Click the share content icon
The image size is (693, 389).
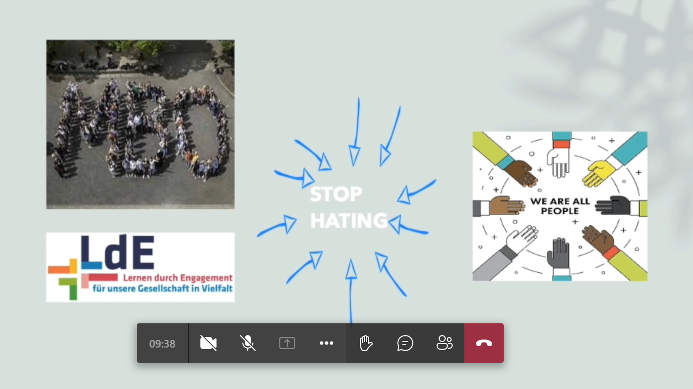(287, 343)
